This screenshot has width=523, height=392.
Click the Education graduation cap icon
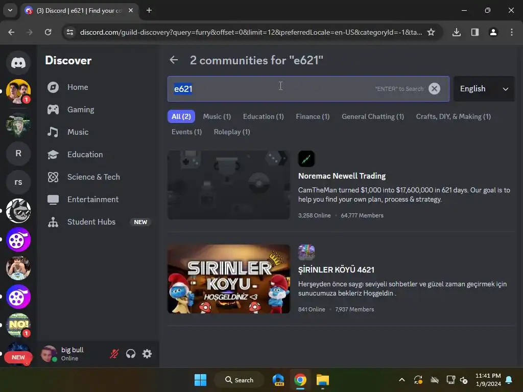tap(53, 154)
